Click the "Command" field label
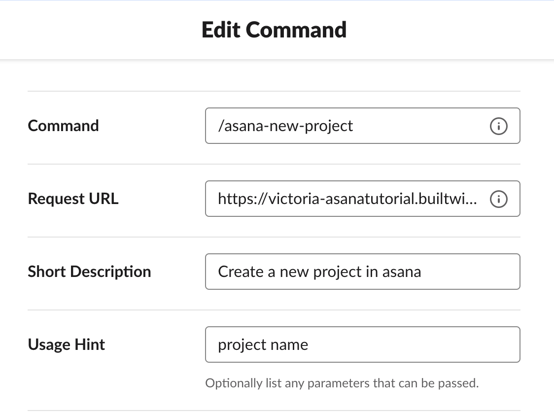Viewport: 554px width, 412px height. 63,126
